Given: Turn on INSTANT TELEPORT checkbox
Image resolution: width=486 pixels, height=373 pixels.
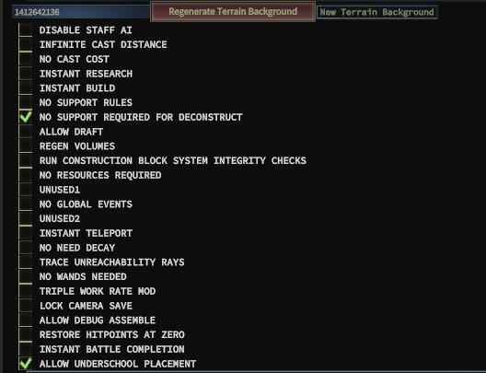Looking at the screenshot, I should tap(26, 233).
